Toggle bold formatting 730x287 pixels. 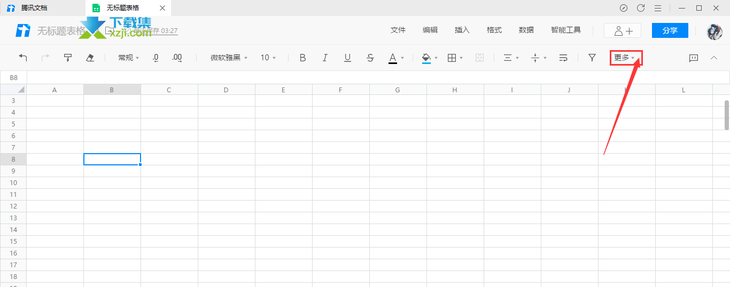coord(302,58)
